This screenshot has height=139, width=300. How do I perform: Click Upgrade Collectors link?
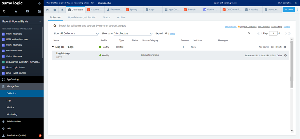[x=248, y=27]
